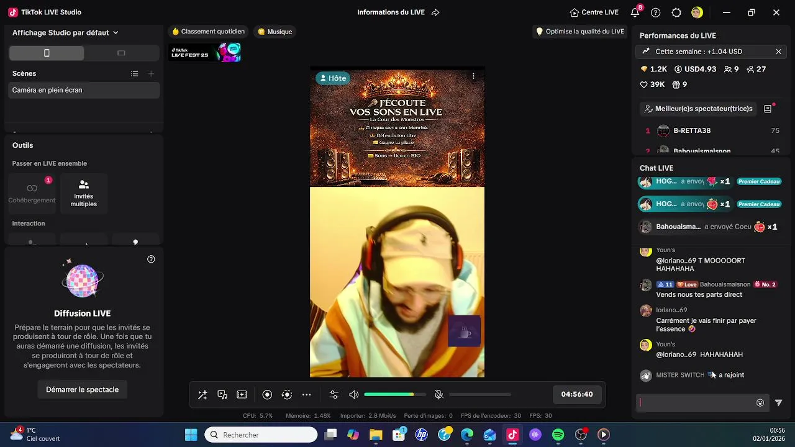This screenshot has width=795, height=447.
Task: Open the weather widget Ciel couvert
Action: [35, 434]
